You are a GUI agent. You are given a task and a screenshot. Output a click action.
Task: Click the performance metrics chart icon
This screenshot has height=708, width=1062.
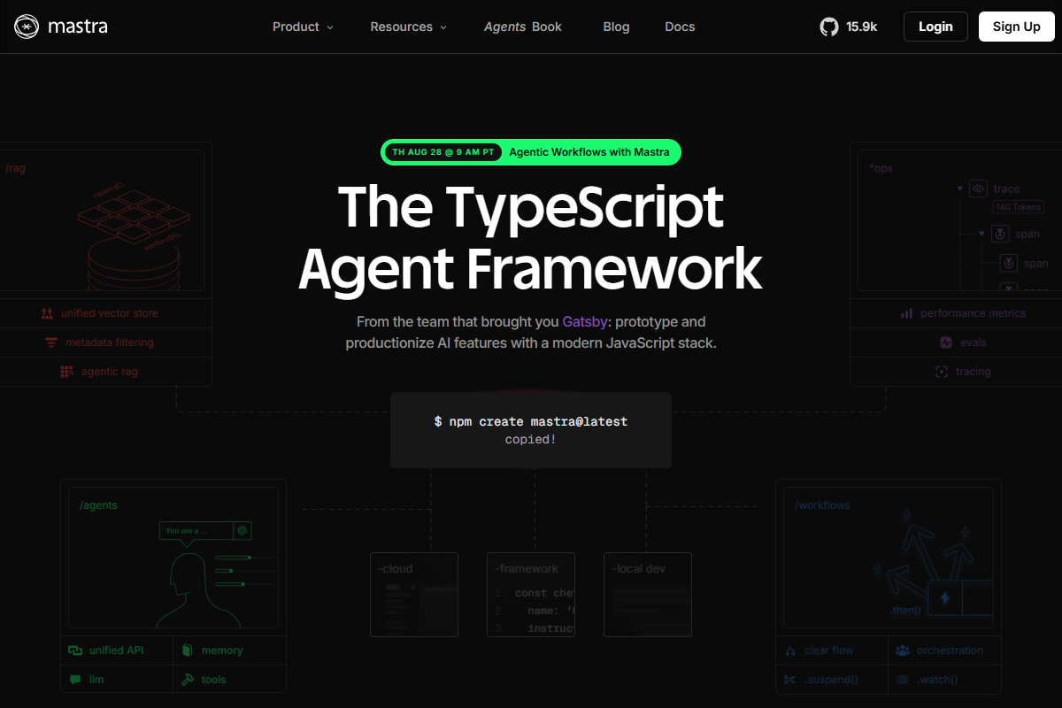pyautogui.click(x=906, y=313)
